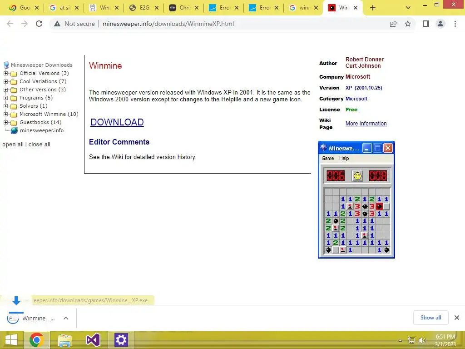Open the Cool Variations (7) tree item
The height and width of the screenshot is (349, 465).
[x=43, y=81]
